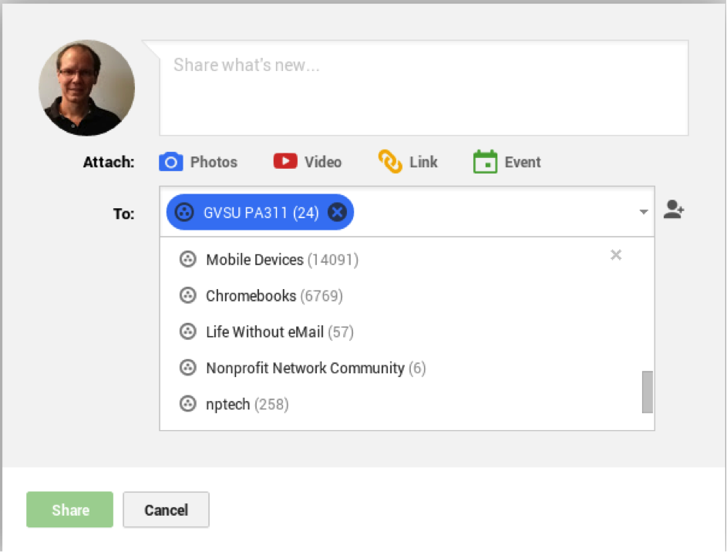Image resolution: width=727 pixels, height=552 pixels.
Task: Expand the To field dropdown arrow
Action: point(643,212)
